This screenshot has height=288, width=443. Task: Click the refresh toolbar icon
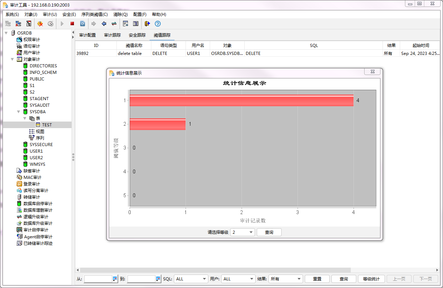[x=83, y=24]
